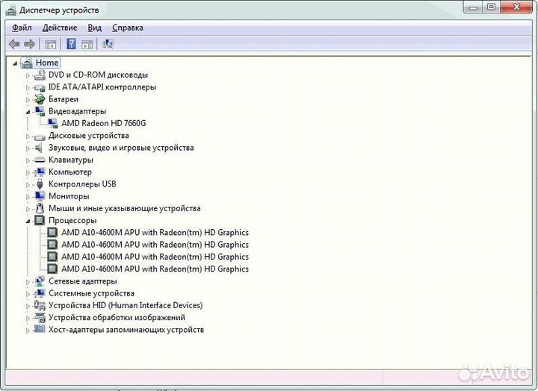
Task: Open the Действие menu
Action: point(60,28)
